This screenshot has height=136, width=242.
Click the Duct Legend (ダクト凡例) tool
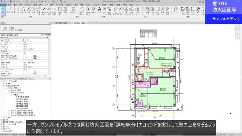coord(183,11)
